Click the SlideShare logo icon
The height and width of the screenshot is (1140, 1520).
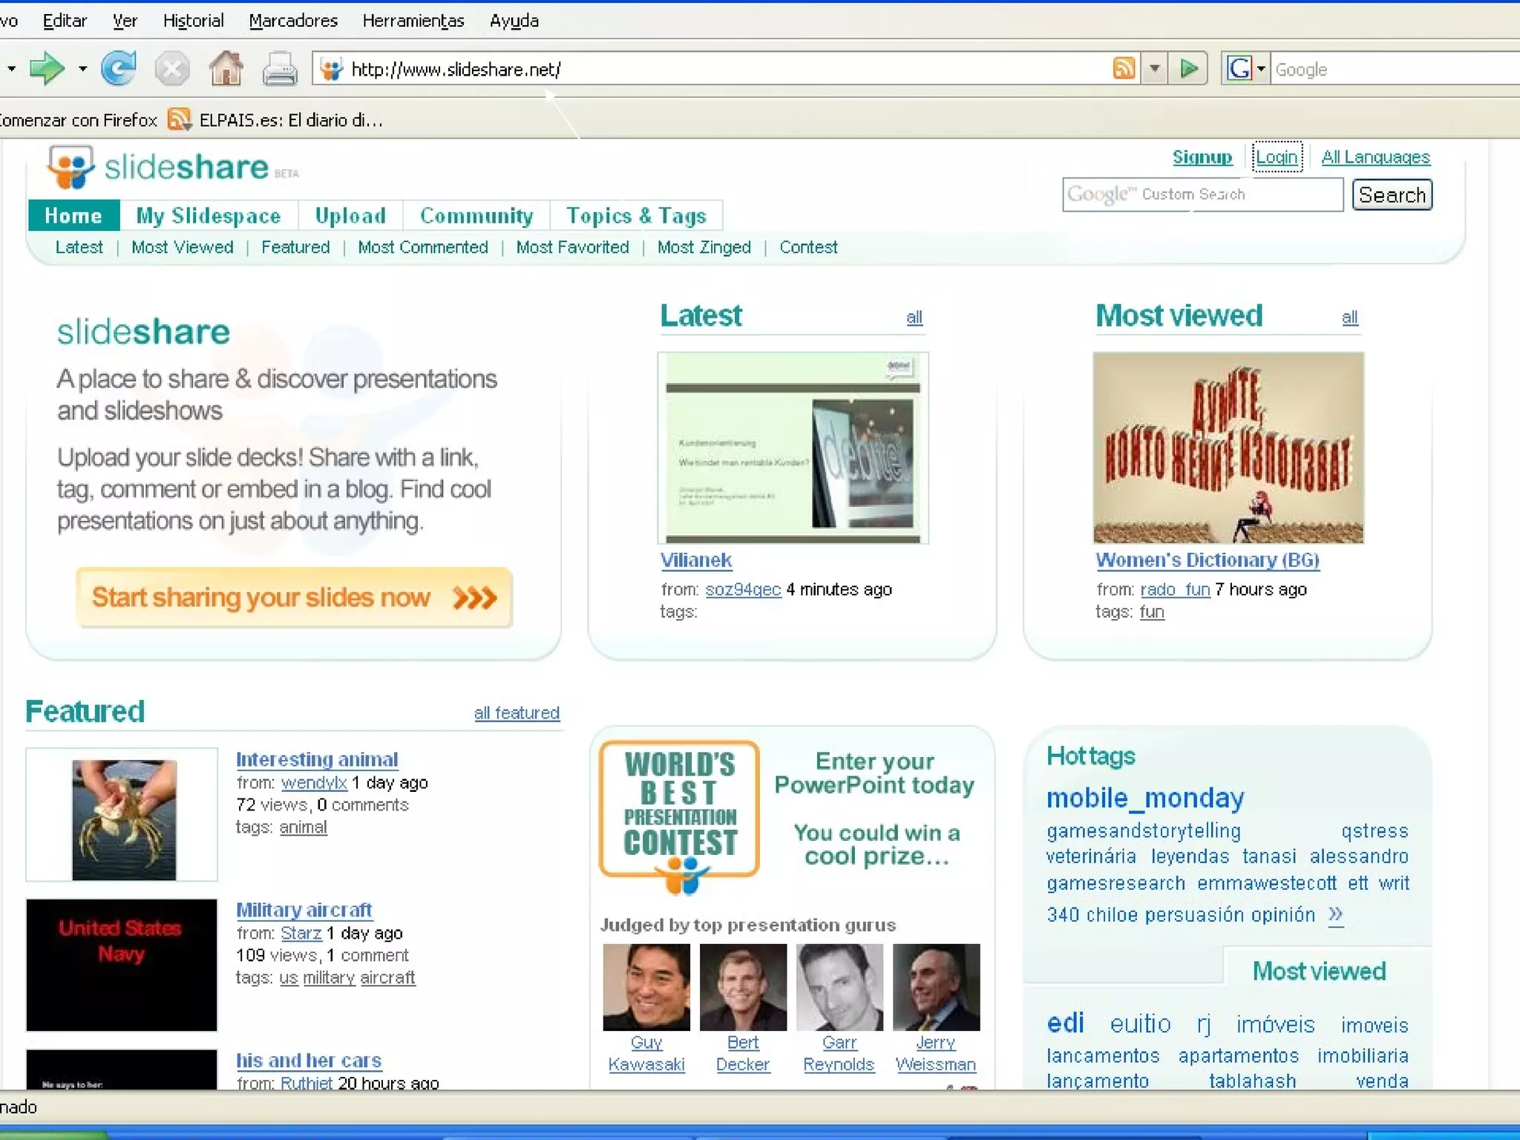click(71, 166)
